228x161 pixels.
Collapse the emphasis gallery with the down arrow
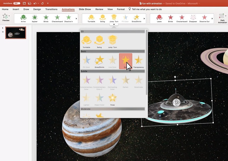[x=114, y=24]
